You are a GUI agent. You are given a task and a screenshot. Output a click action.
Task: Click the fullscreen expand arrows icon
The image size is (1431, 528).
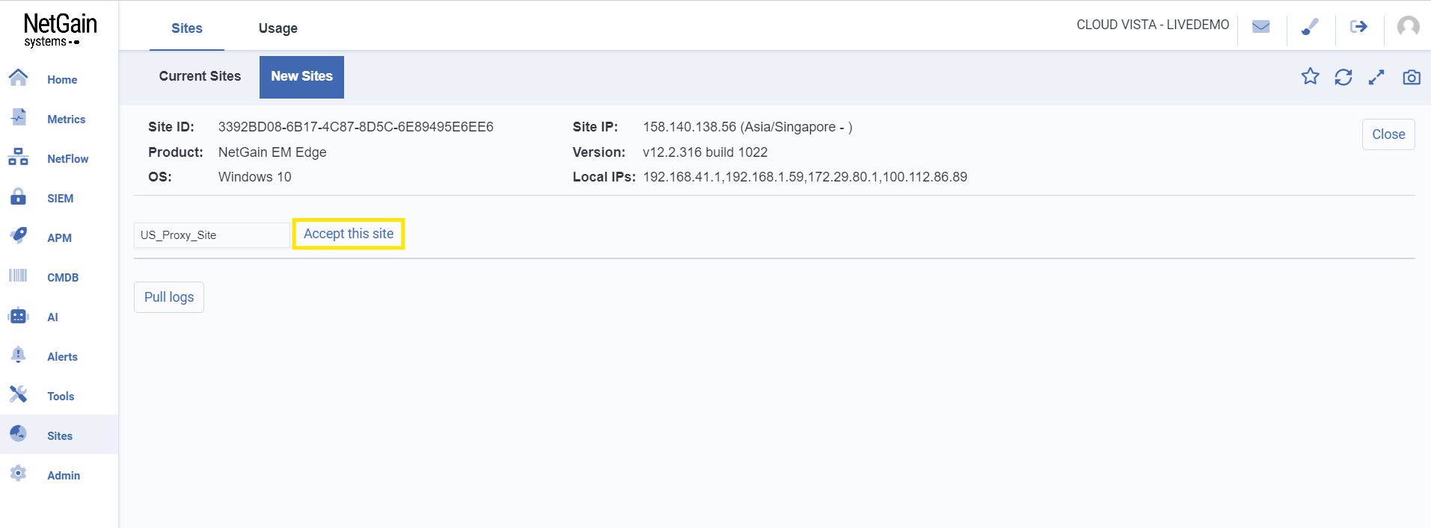click(x=1376, y=77)
